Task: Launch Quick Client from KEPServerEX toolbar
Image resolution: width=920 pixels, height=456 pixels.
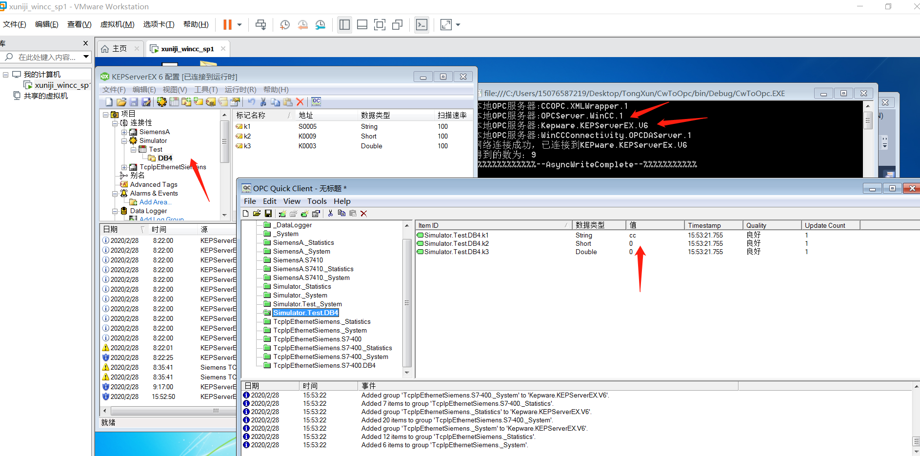Action: click(316, 102)
